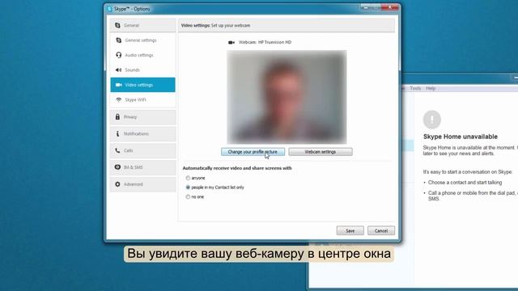Open the General settings page

click(142, 40)
